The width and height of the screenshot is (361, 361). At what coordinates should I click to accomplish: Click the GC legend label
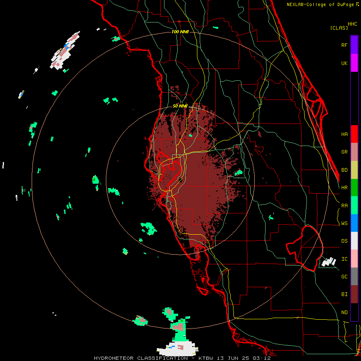click(344, 277)
